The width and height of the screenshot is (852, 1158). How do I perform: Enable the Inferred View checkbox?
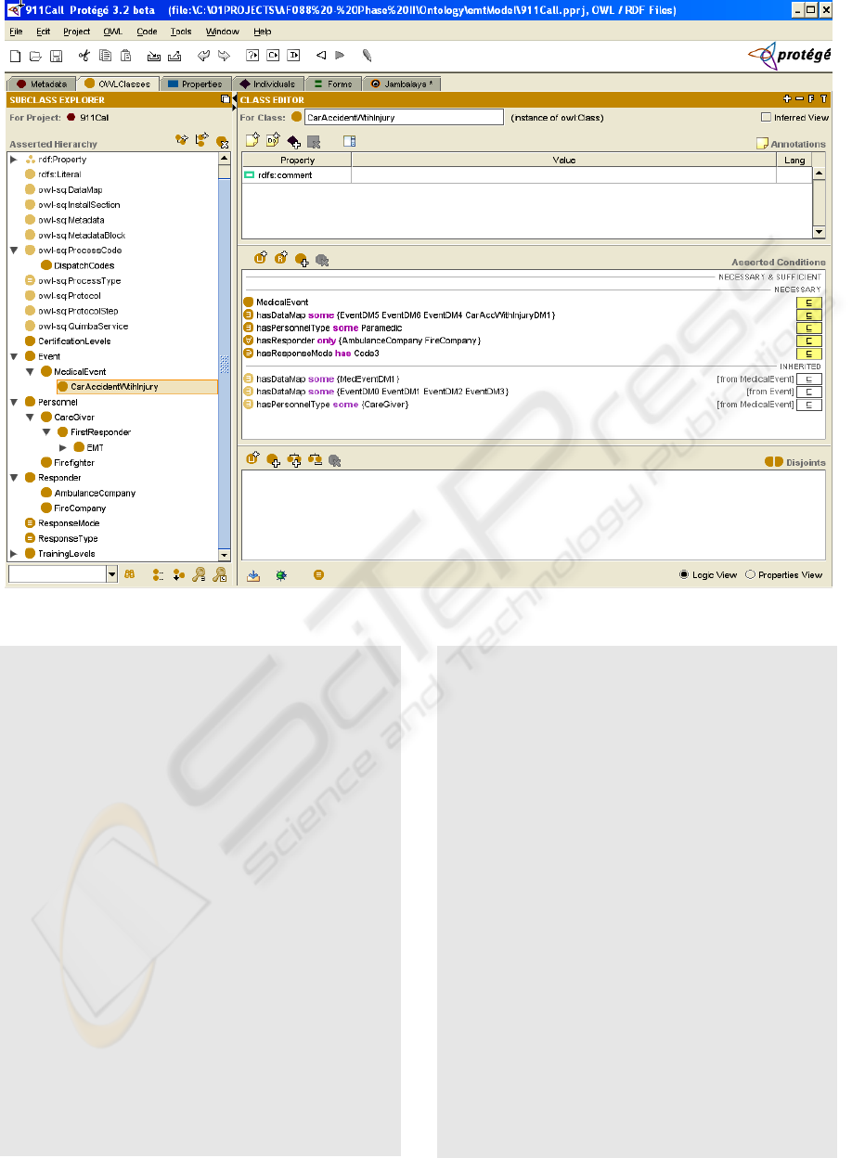766,118
